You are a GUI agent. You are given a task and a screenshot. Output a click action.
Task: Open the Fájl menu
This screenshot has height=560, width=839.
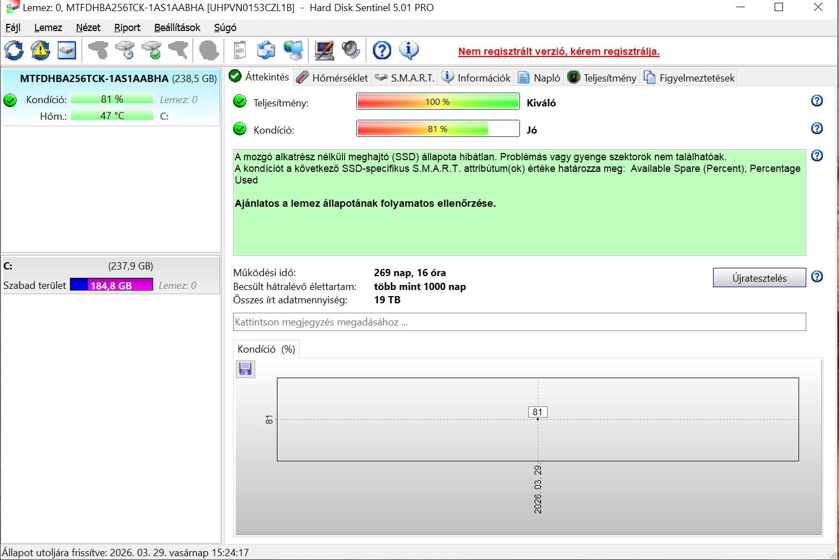[13, 27]
